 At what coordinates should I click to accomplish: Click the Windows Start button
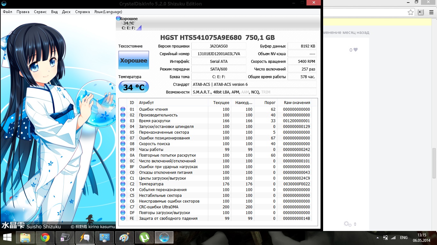tap(7, 238)
